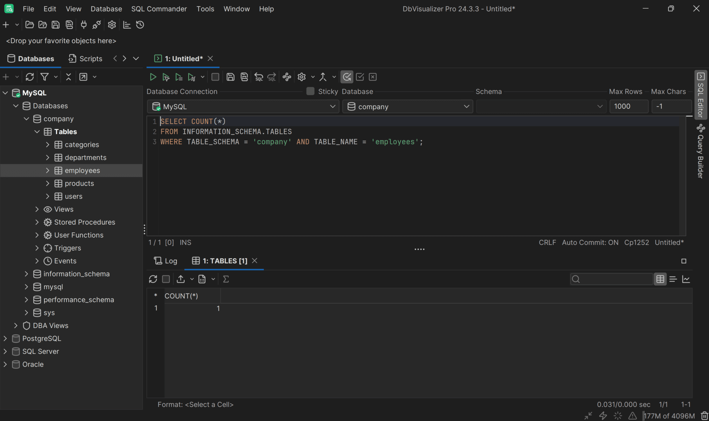Select the SQL Commander menu
The height and width of the screenshot is (421, 709).
(159, 9)
